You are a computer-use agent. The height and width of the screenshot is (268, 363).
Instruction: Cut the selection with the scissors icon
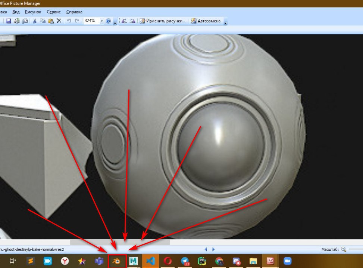click(35, 21)
